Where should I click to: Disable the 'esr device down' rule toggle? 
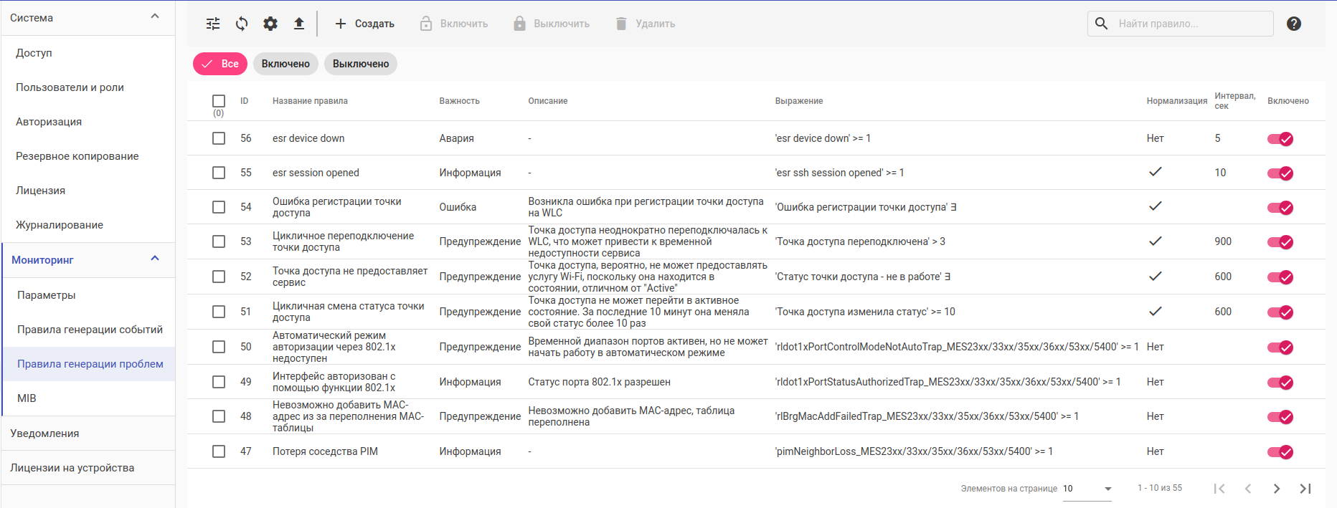[x=1280, y=139]
